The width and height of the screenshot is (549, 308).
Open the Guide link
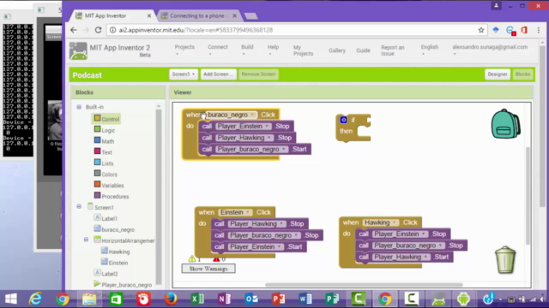click(x=363, y=50)
